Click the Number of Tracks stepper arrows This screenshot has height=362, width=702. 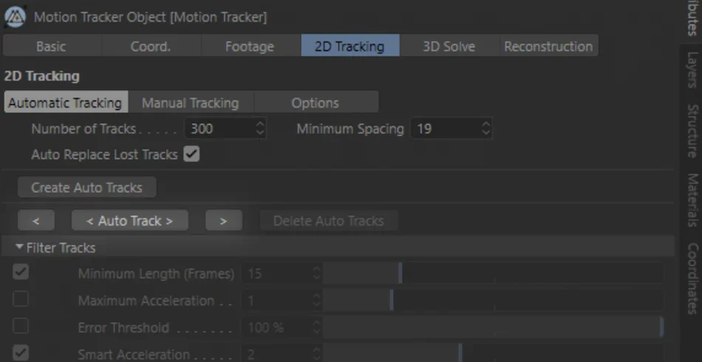(x=261, y=129)
